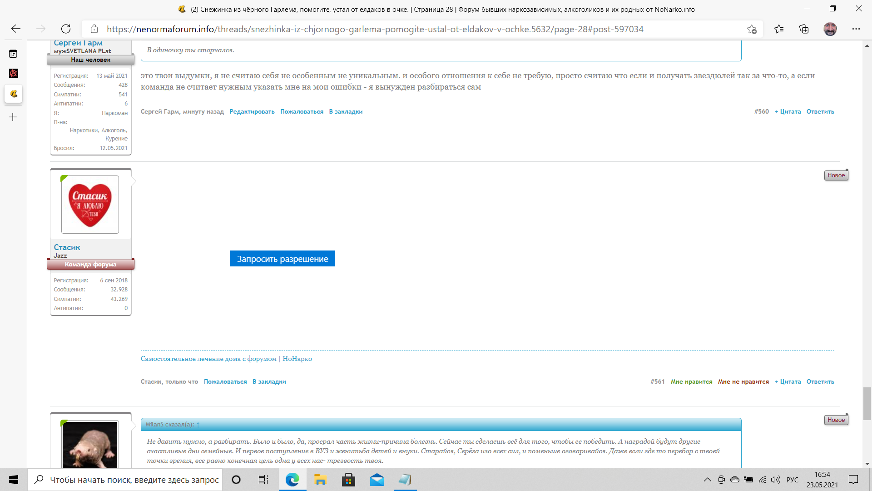Add page to favorites star icon
The image size is (872, 491).
click(752, 29)
